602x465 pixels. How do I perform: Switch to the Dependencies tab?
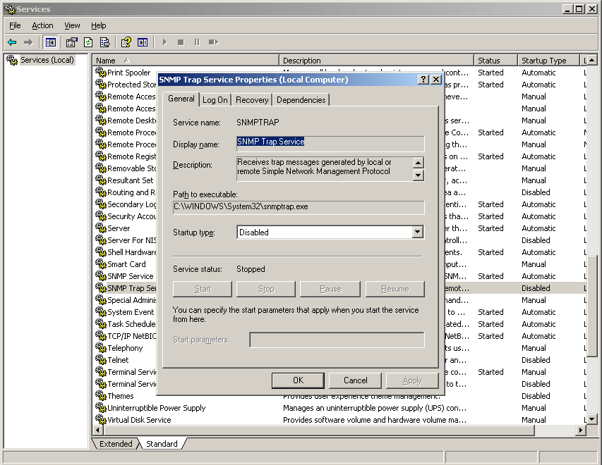(x=301, y=100)
